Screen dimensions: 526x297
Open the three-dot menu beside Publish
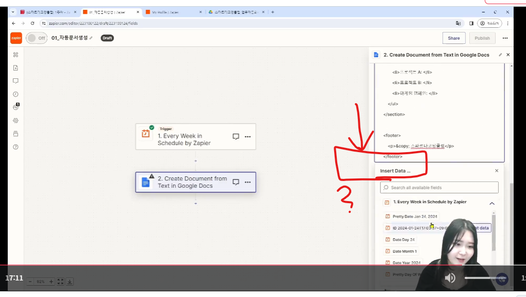(505, 38)
